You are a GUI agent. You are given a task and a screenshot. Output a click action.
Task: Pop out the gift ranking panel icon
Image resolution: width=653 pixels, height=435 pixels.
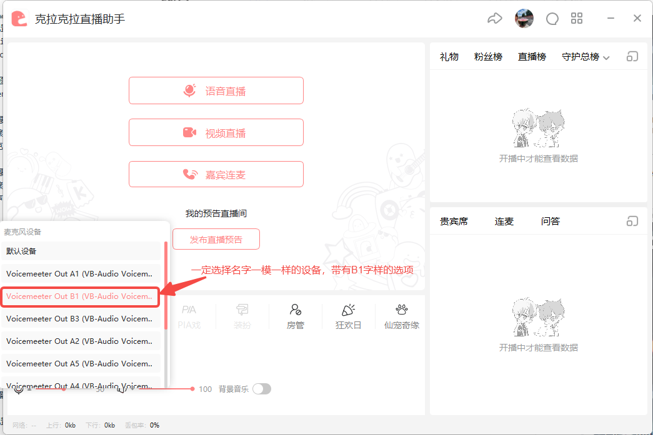pyautogui.click(x=632, y=57)
